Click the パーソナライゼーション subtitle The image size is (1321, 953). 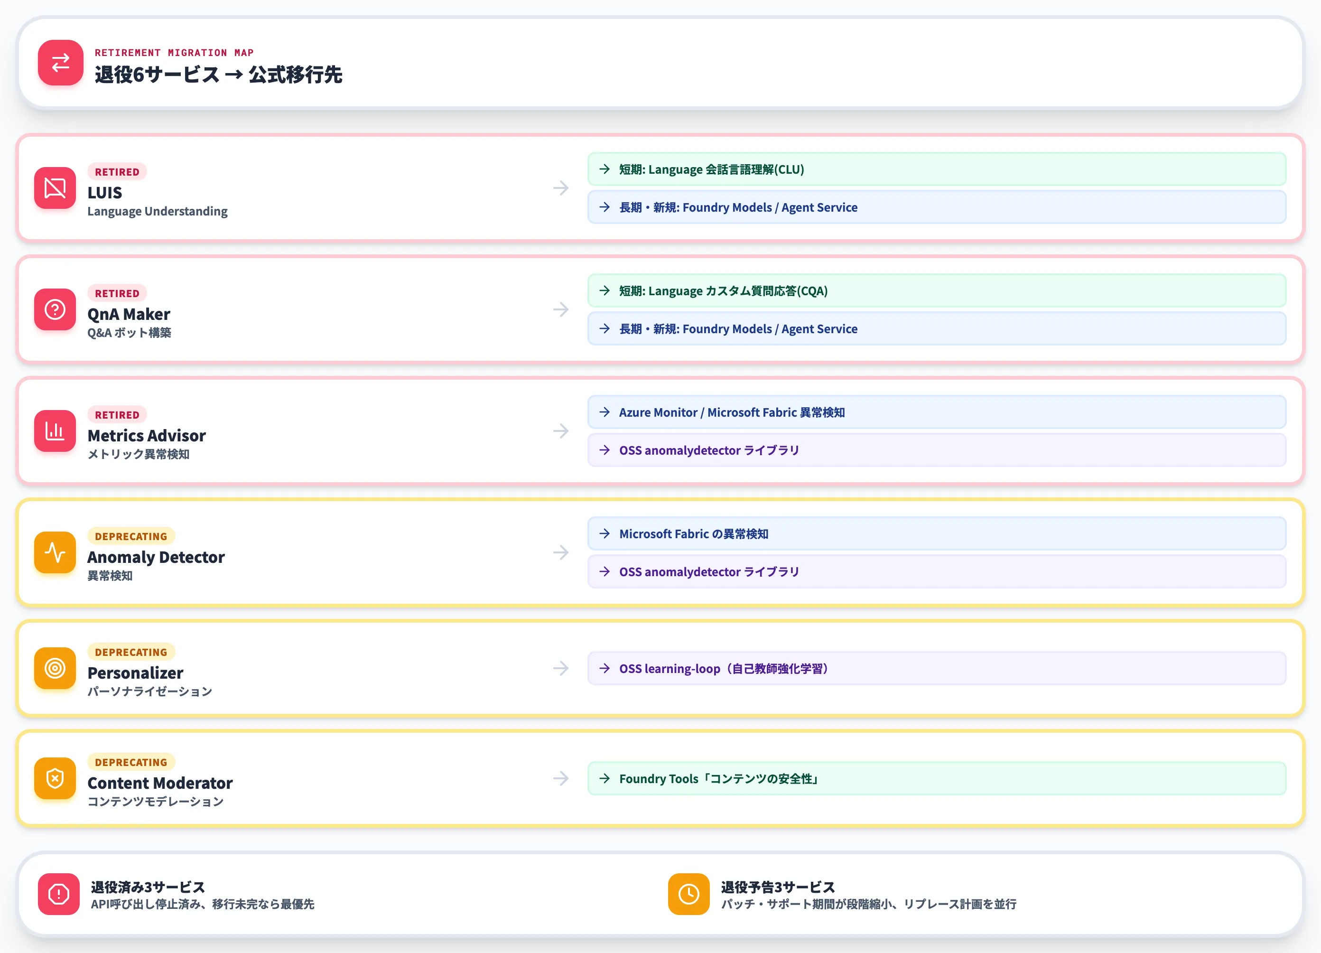149,691
